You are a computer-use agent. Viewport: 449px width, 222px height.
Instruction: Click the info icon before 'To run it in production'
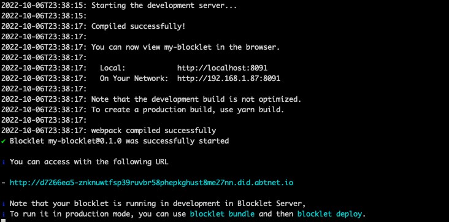(4, 214)
